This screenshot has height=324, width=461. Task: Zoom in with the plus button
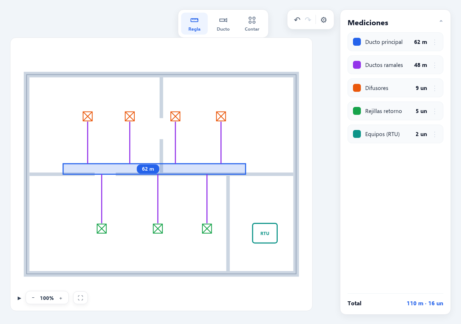coord(61,298)
